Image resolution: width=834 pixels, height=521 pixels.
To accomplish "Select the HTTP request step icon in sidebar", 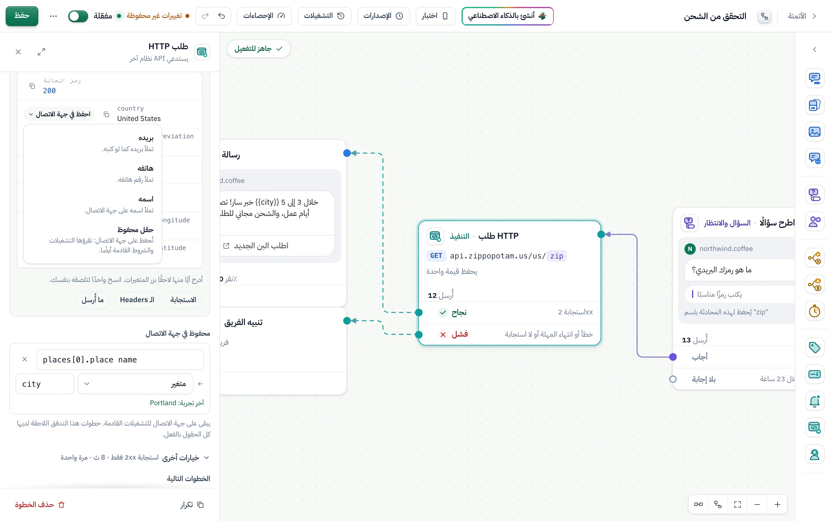I will click(x=814, y=428).
